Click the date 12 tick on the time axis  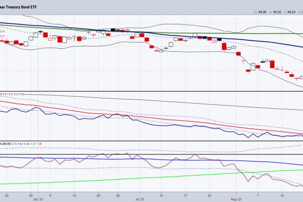(x=75, y=195)
